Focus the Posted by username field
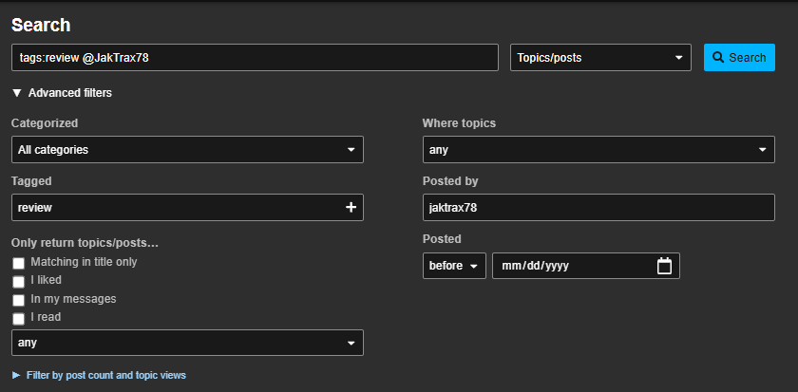 [598, 207]
